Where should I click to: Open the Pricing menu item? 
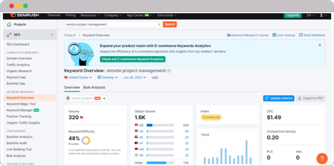click(x=70, y=15)
